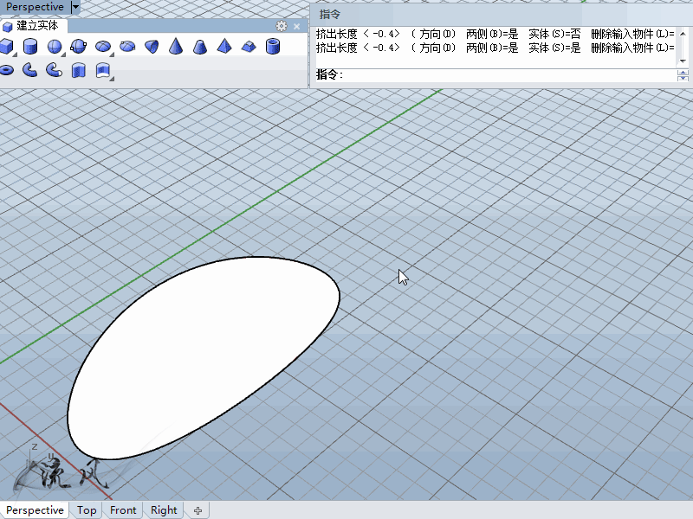Screen dimensions: 693x519
Task: Select the Ellipsoid by diameter tool
Action: 127,47
